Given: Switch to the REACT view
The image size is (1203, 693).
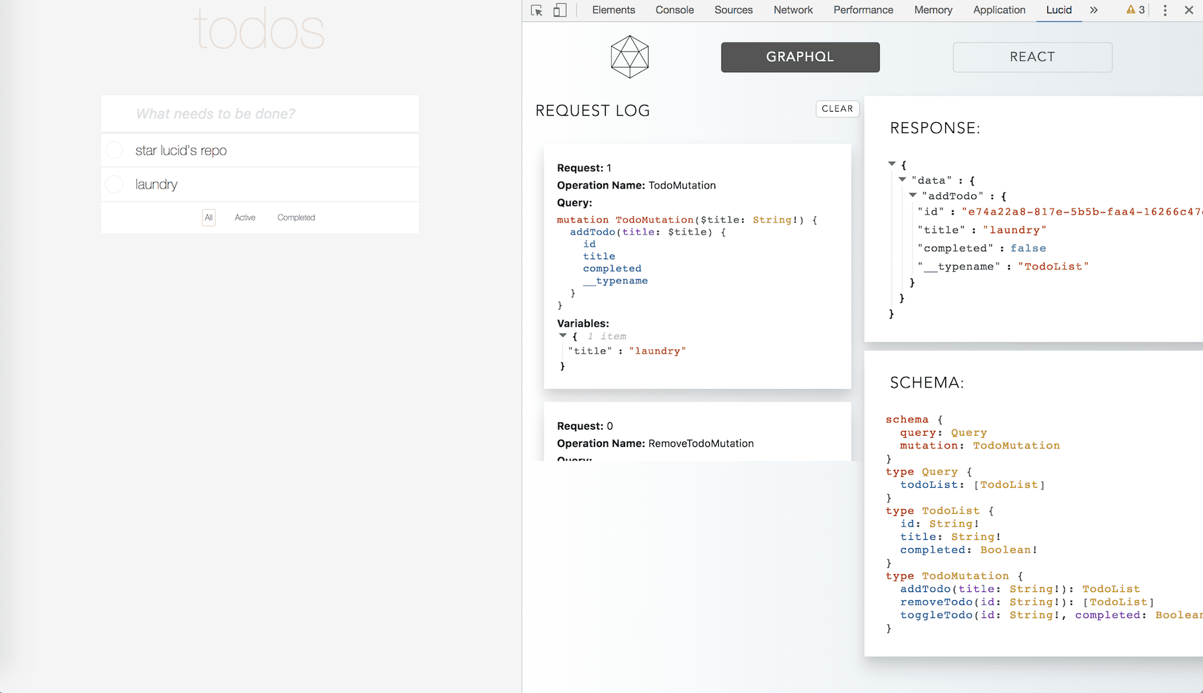Looking at the screenshot, I should [x=1033, y=57].
